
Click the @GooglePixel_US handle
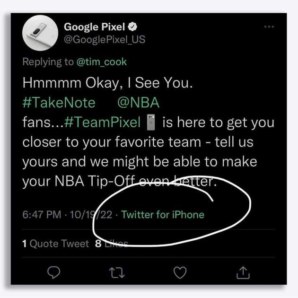pos(105,40)
